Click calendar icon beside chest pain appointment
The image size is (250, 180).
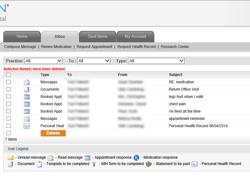[27, 104]
